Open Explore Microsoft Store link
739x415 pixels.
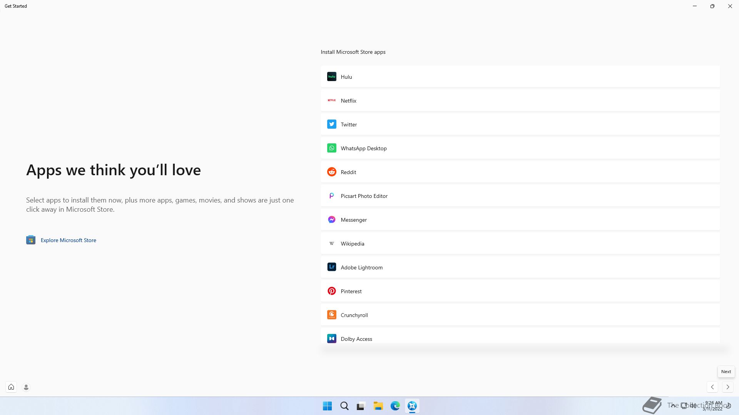(69, 240)
